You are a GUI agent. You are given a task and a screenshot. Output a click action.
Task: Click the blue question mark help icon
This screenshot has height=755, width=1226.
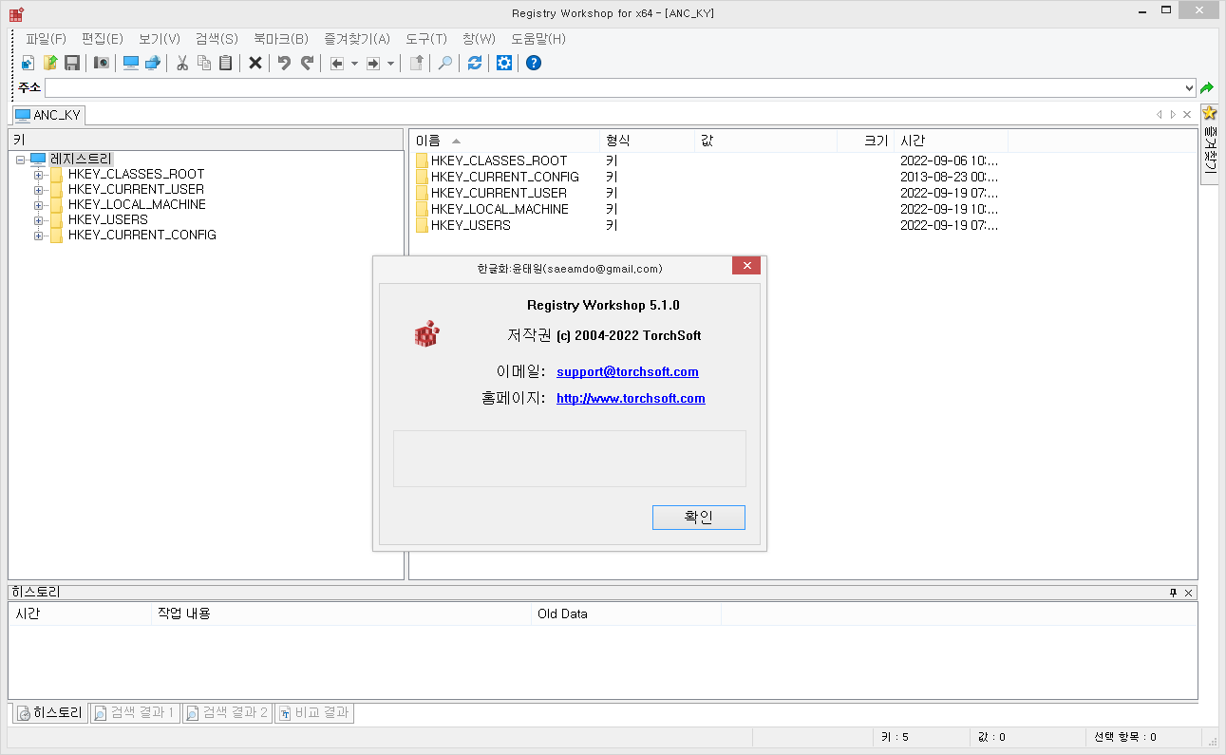pos(534,63)
